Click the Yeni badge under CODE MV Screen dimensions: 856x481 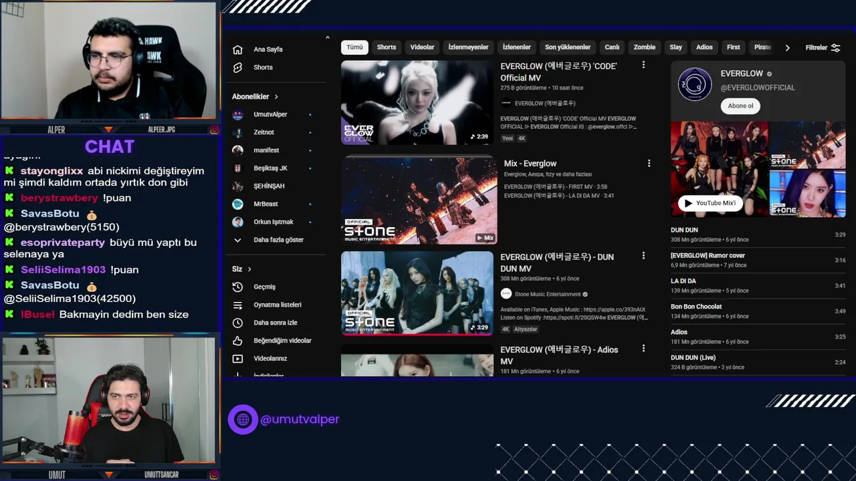[507, 138]
